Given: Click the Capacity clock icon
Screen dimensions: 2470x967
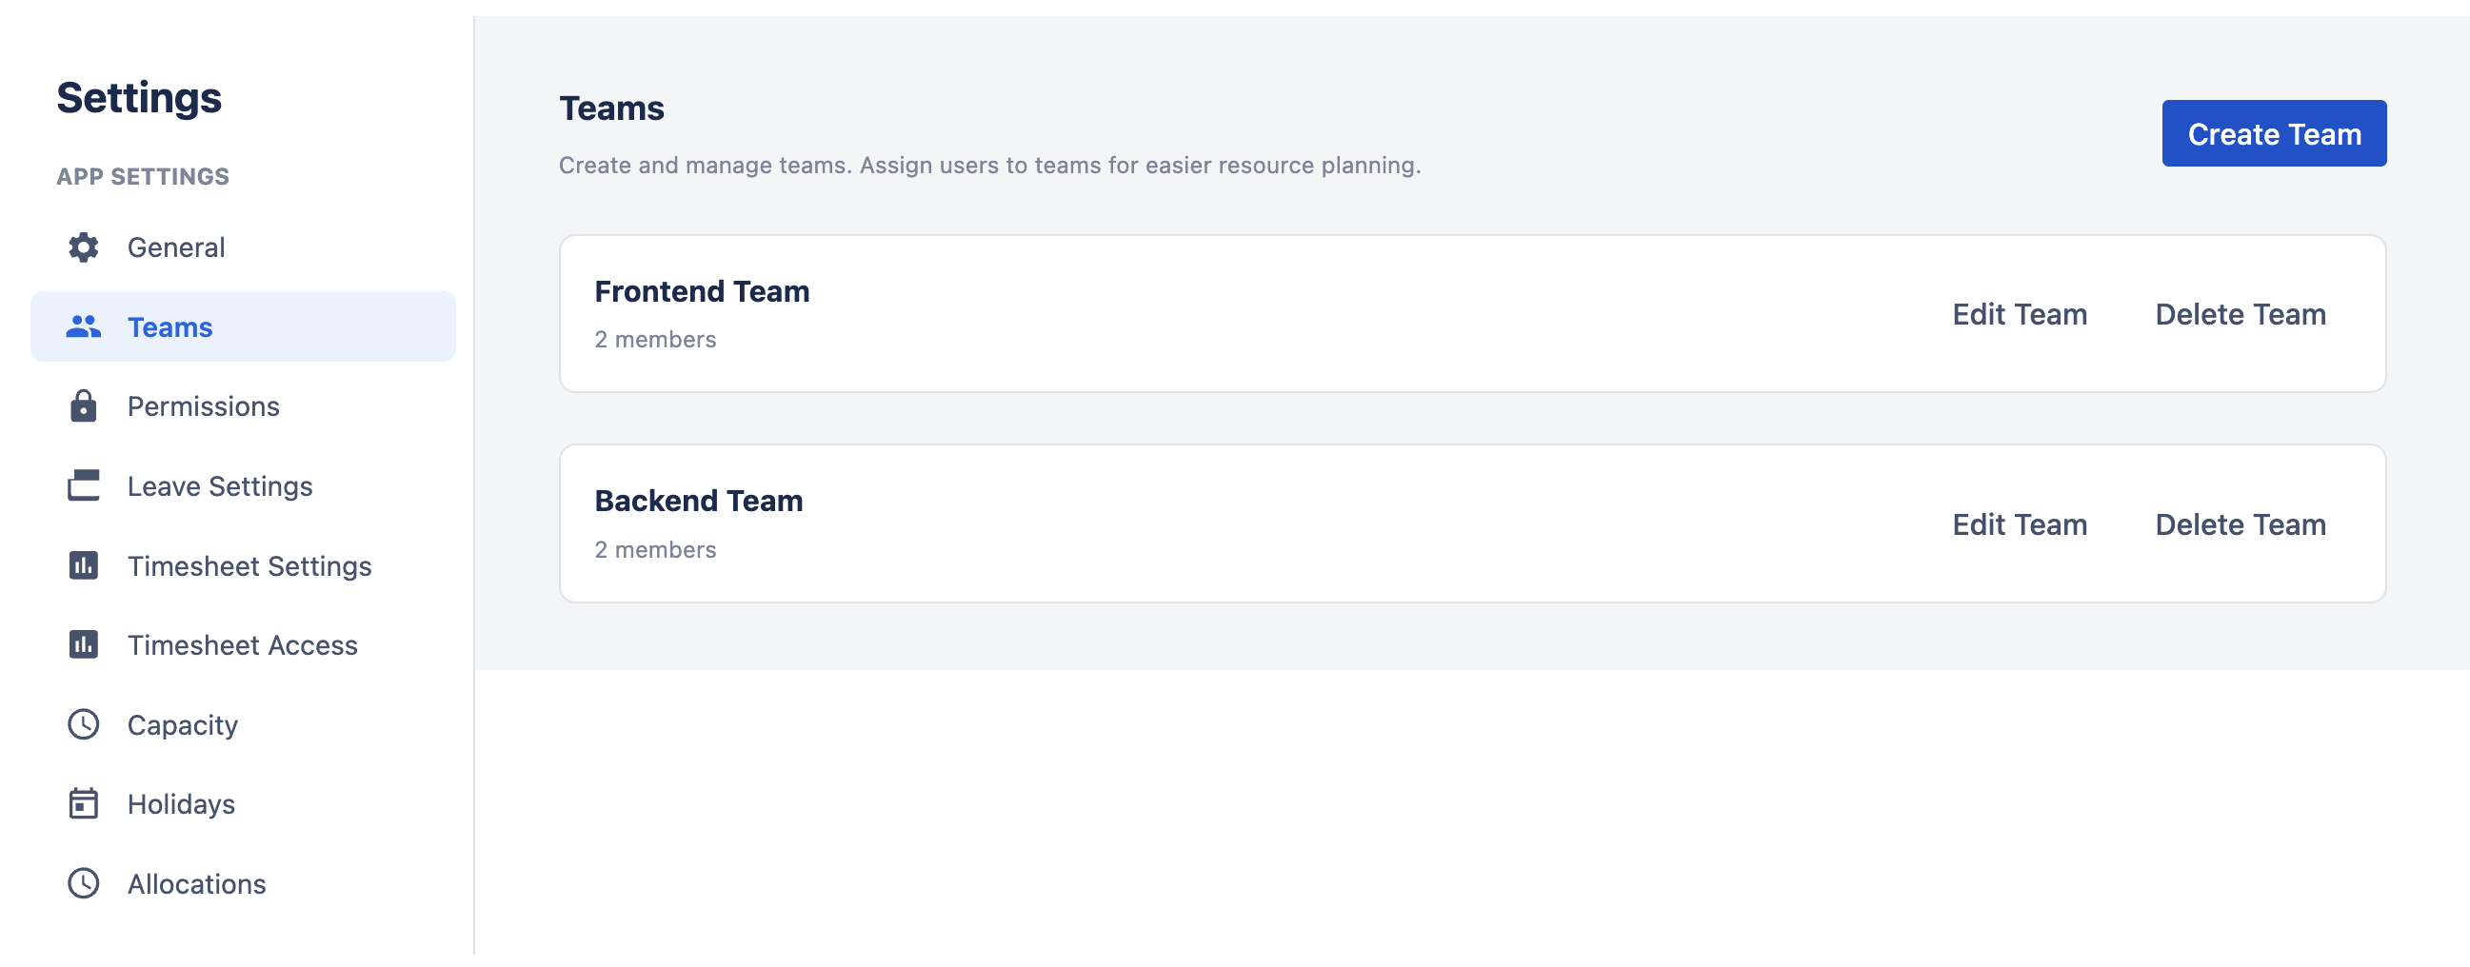Looking at the screenshot, I should click(x=84, y=724).
